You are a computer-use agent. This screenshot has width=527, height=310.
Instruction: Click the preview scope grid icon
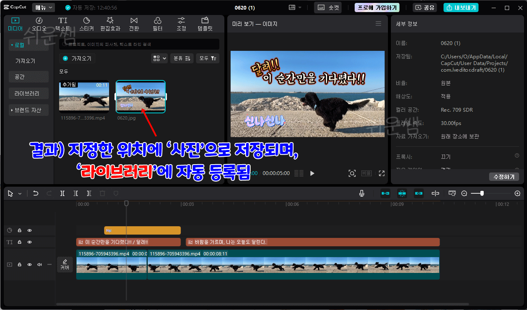click(299, 173)
